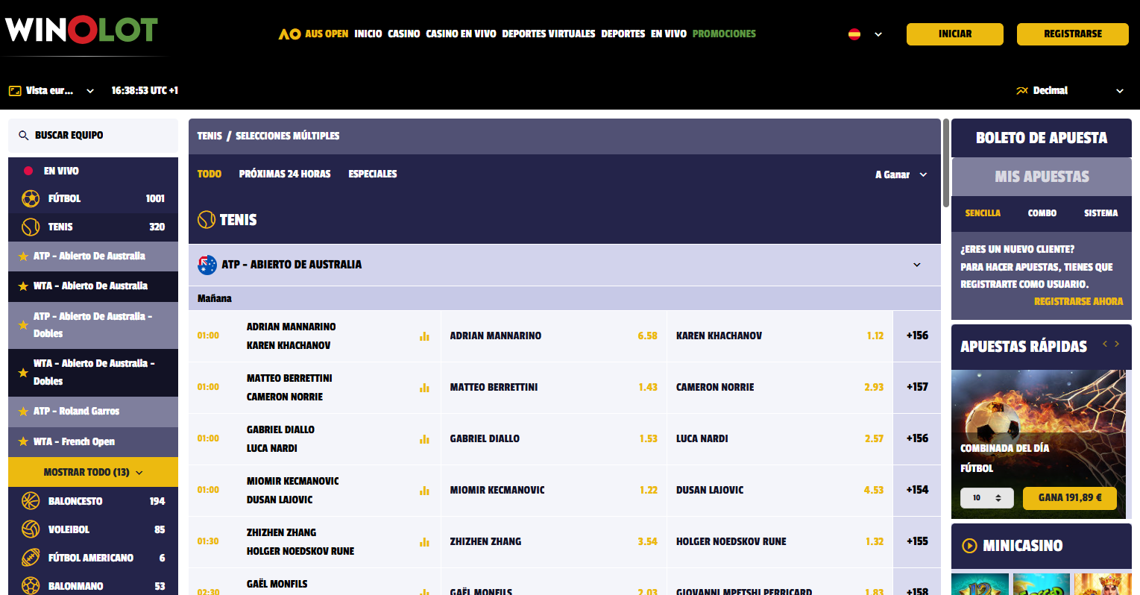Open stats icon for Mannarino vs Khachanov
The width and height of the screenshot is (1140, 595).
[424, 336]
